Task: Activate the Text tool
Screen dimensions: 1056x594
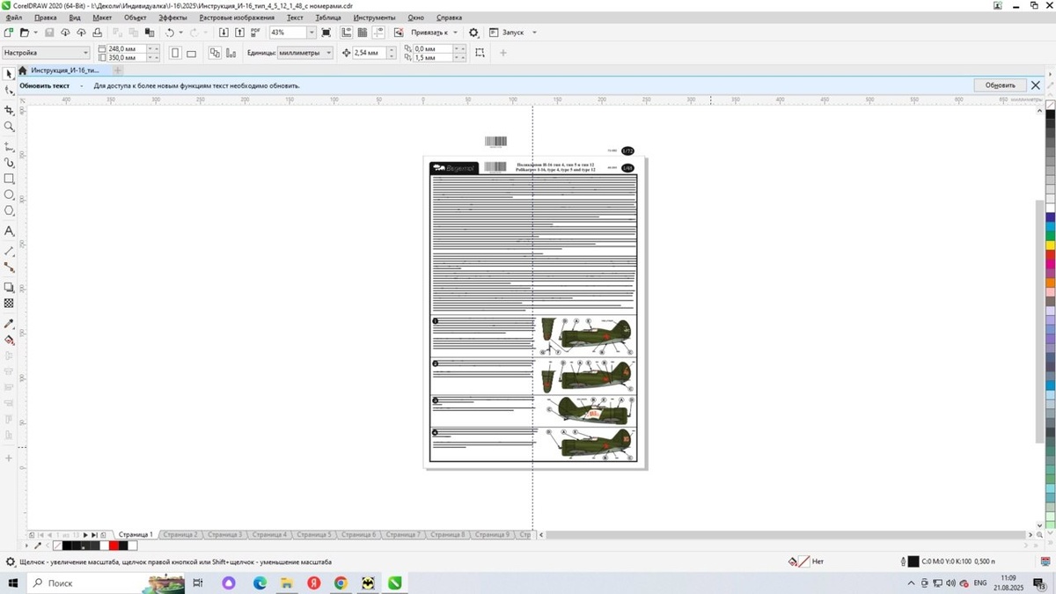Action: point(9,231)
